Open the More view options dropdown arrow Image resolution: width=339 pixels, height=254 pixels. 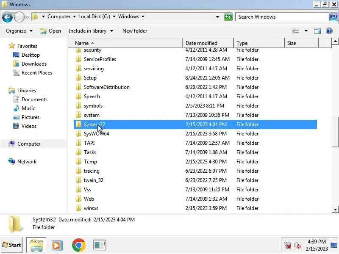point(306,31)
